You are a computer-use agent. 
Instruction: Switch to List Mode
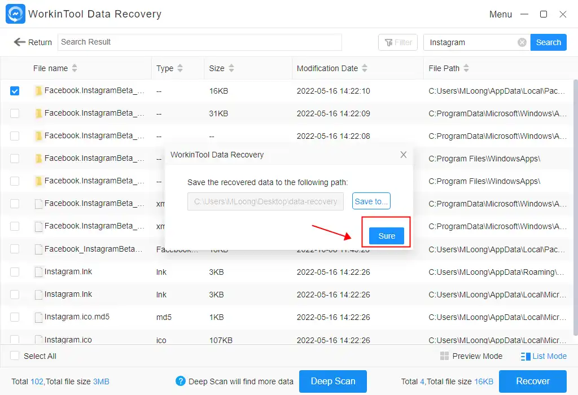point(544,356)
